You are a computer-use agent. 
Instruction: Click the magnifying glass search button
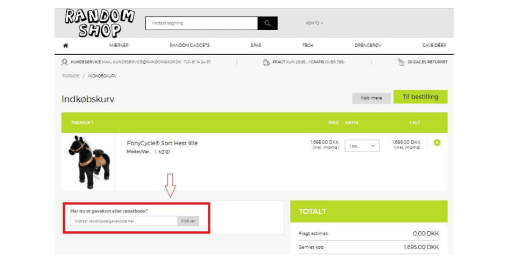(267, 23)
